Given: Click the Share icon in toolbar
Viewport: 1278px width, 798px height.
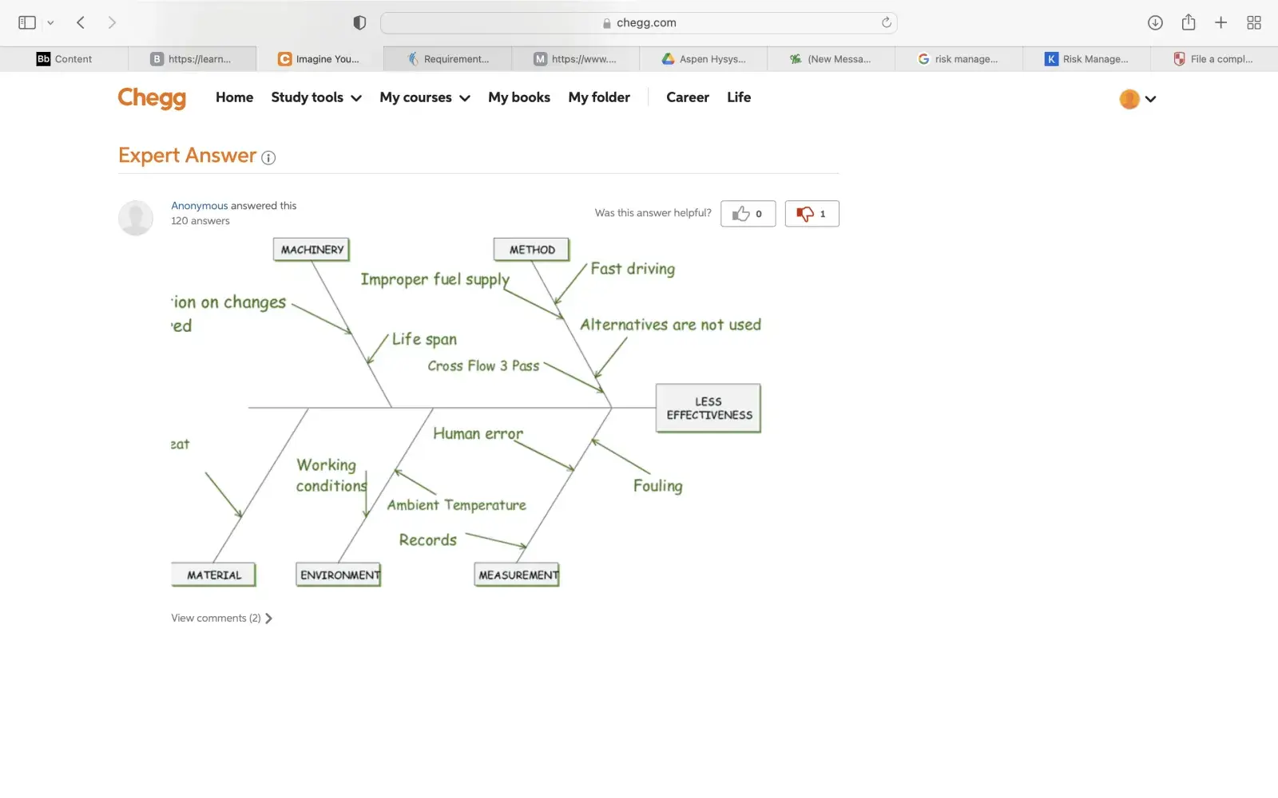Looking at the screenshot, I should pos(1189,22).
